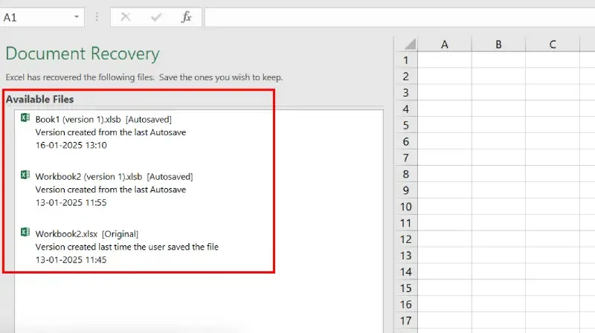Image resolution: width=595 pixels, height=333 pixels.
Task: Select column B header
Action: pyautogui.click(x=498, y=45)
